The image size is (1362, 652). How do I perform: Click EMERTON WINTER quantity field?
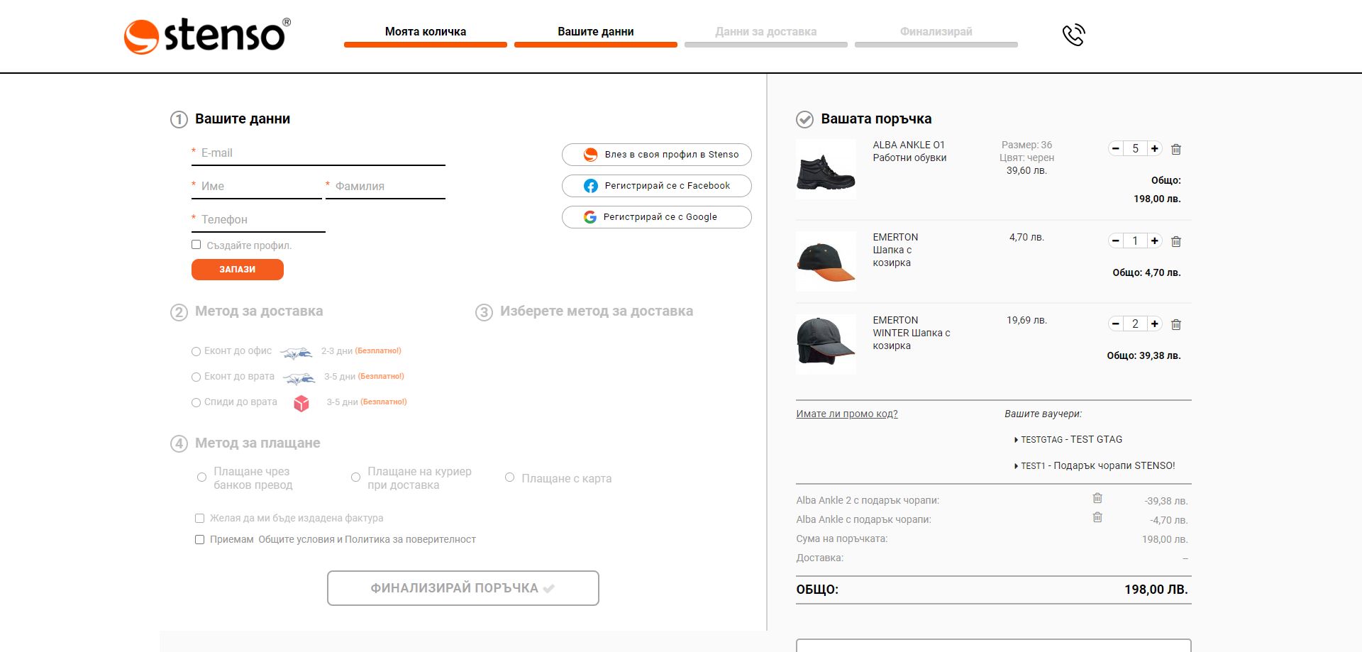1135,324
